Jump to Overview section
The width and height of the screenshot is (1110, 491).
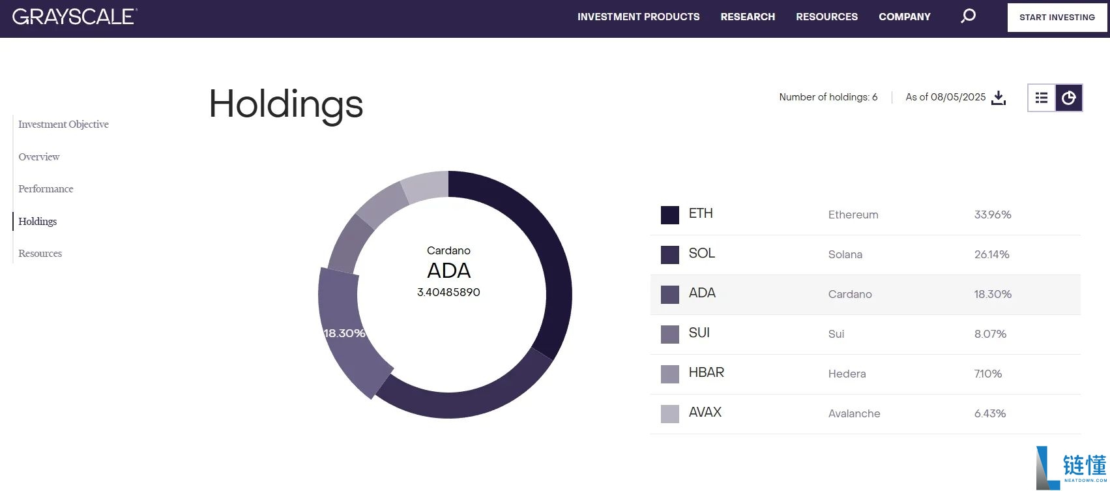[39, 156]
